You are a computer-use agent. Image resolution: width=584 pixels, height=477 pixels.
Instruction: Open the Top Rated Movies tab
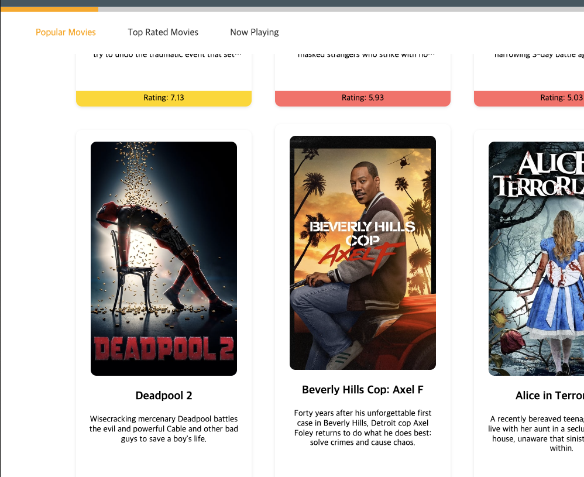pyautogui.click(x=163, y=32)
